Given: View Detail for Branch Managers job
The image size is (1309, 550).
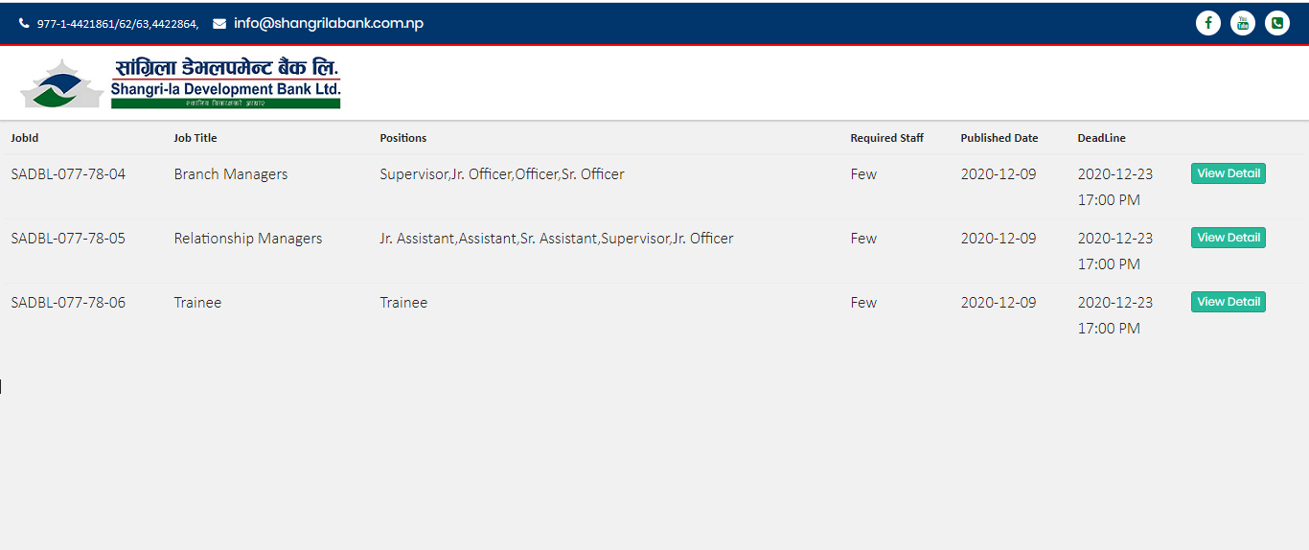Looking at the screenshot, I should (x=1228, y=173).
